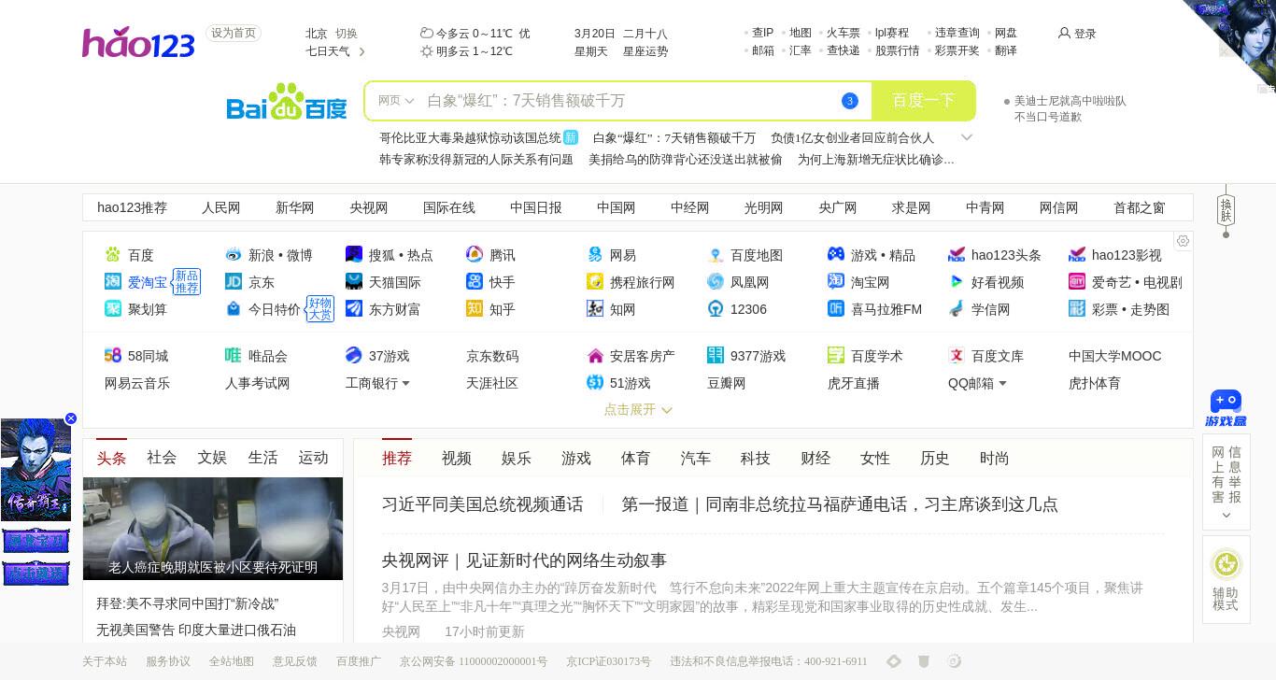The width and height of the screenshot is (1276, 680).
Task: Open 工商银行 dropdown arrow
Action: click(x=405, y=383)
